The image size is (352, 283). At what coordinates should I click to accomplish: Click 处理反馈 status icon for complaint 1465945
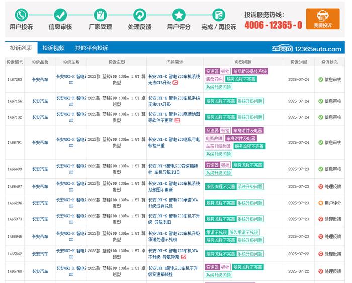tap(321, 237)
